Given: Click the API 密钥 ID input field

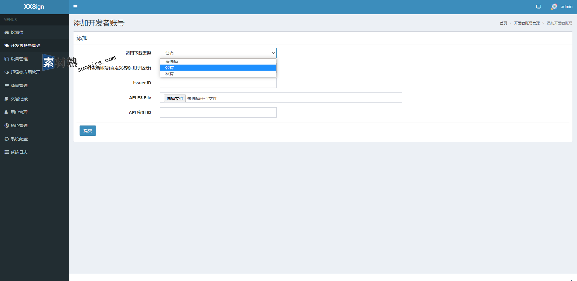Looking at the screenshot, I should point(218,112).
